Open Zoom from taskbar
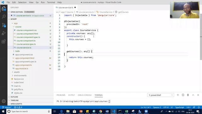This screenshot has width=202, height=114. tap(146, 111)
